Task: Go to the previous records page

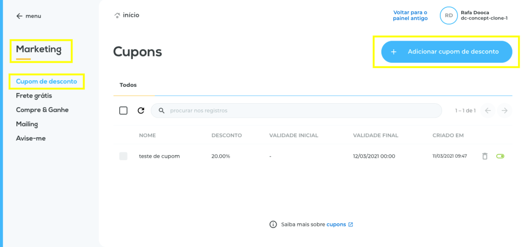Action: (488, 110)
